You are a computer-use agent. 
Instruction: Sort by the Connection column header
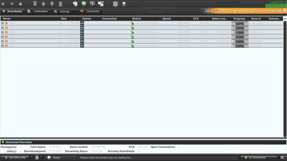pyautogui.click(x=114, y=19)
